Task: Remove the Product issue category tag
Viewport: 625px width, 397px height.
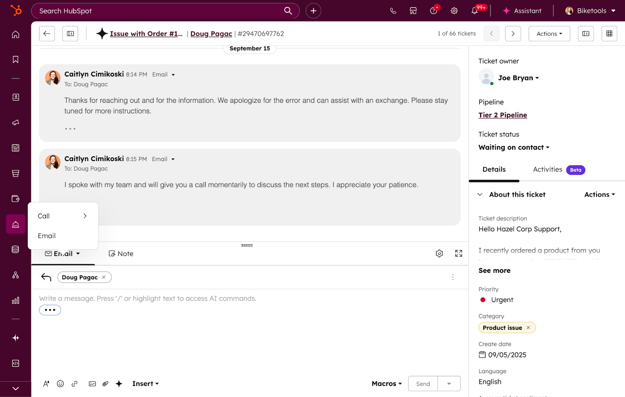Action: [528, 327]
